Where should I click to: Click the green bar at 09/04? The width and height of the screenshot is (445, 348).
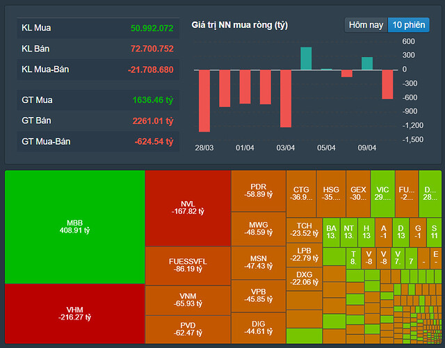(367, 63)
